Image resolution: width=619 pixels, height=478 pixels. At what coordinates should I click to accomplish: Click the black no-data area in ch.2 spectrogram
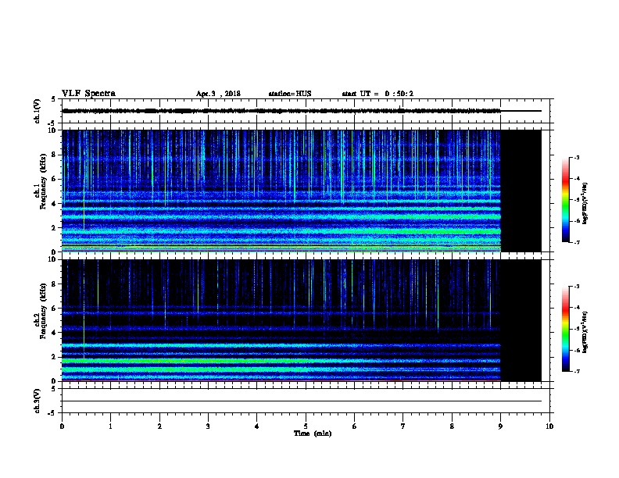tap(521, 320)
